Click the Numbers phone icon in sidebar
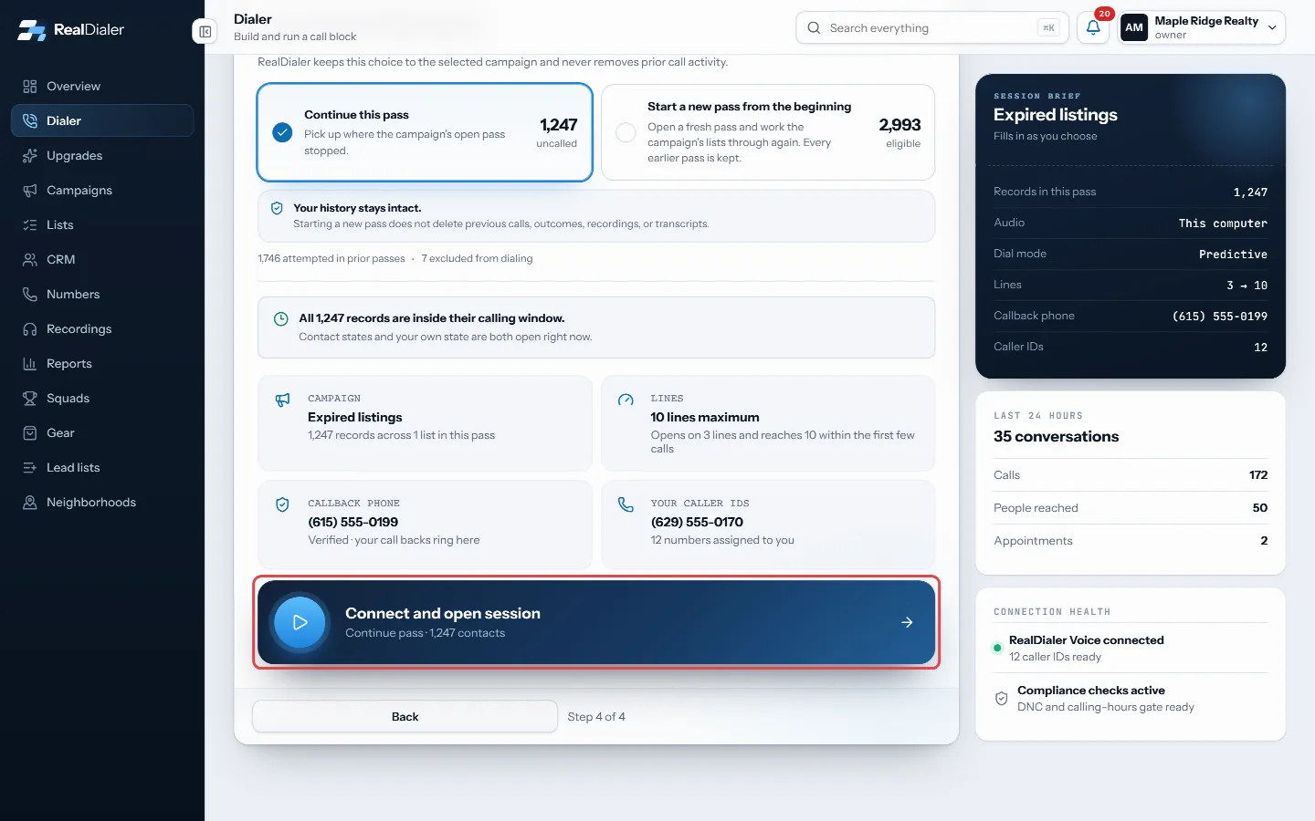Viewport: 1315px width, 821px height. pos(30,295)
